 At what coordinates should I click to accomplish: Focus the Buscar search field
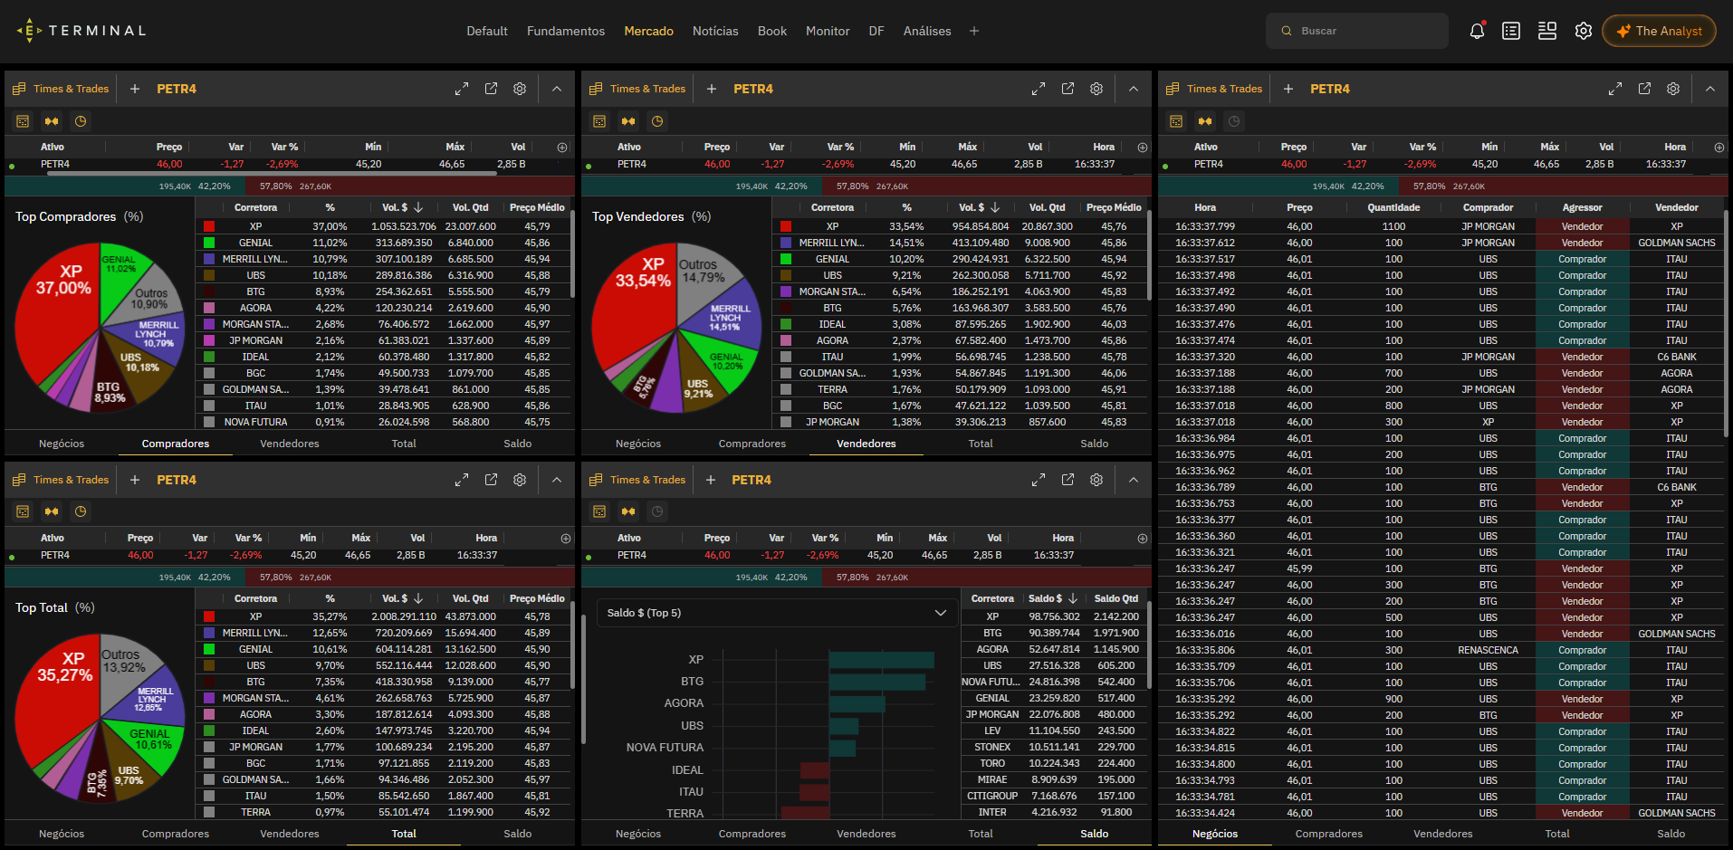1356,31
